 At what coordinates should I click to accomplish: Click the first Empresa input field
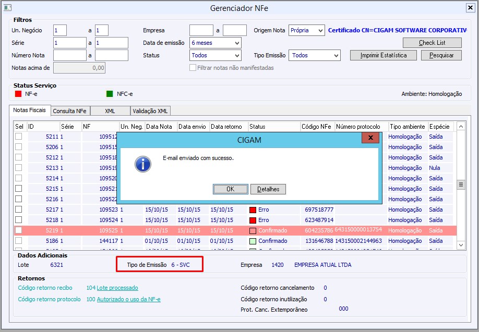click(x=201, y=30)
